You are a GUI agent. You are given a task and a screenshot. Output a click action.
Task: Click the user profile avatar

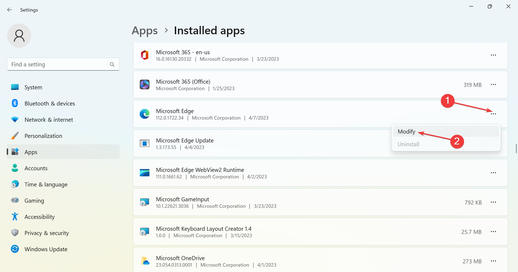point(19,36)
